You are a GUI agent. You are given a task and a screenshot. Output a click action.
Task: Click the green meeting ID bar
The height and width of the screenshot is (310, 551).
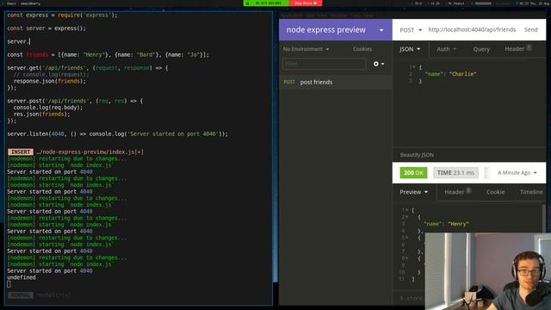[266, 3]
